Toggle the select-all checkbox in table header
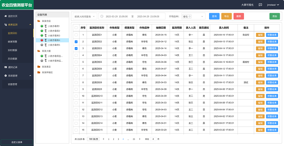The width and height of the screenshot is (284, 146). click(x=76, y=28)
